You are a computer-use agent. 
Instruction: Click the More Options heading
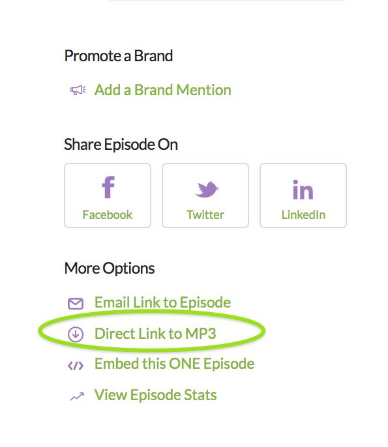point(110,268)
